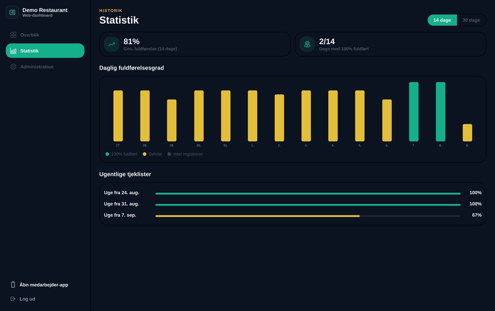Click the Demo Restaurant title

click(x=45, y=10)
